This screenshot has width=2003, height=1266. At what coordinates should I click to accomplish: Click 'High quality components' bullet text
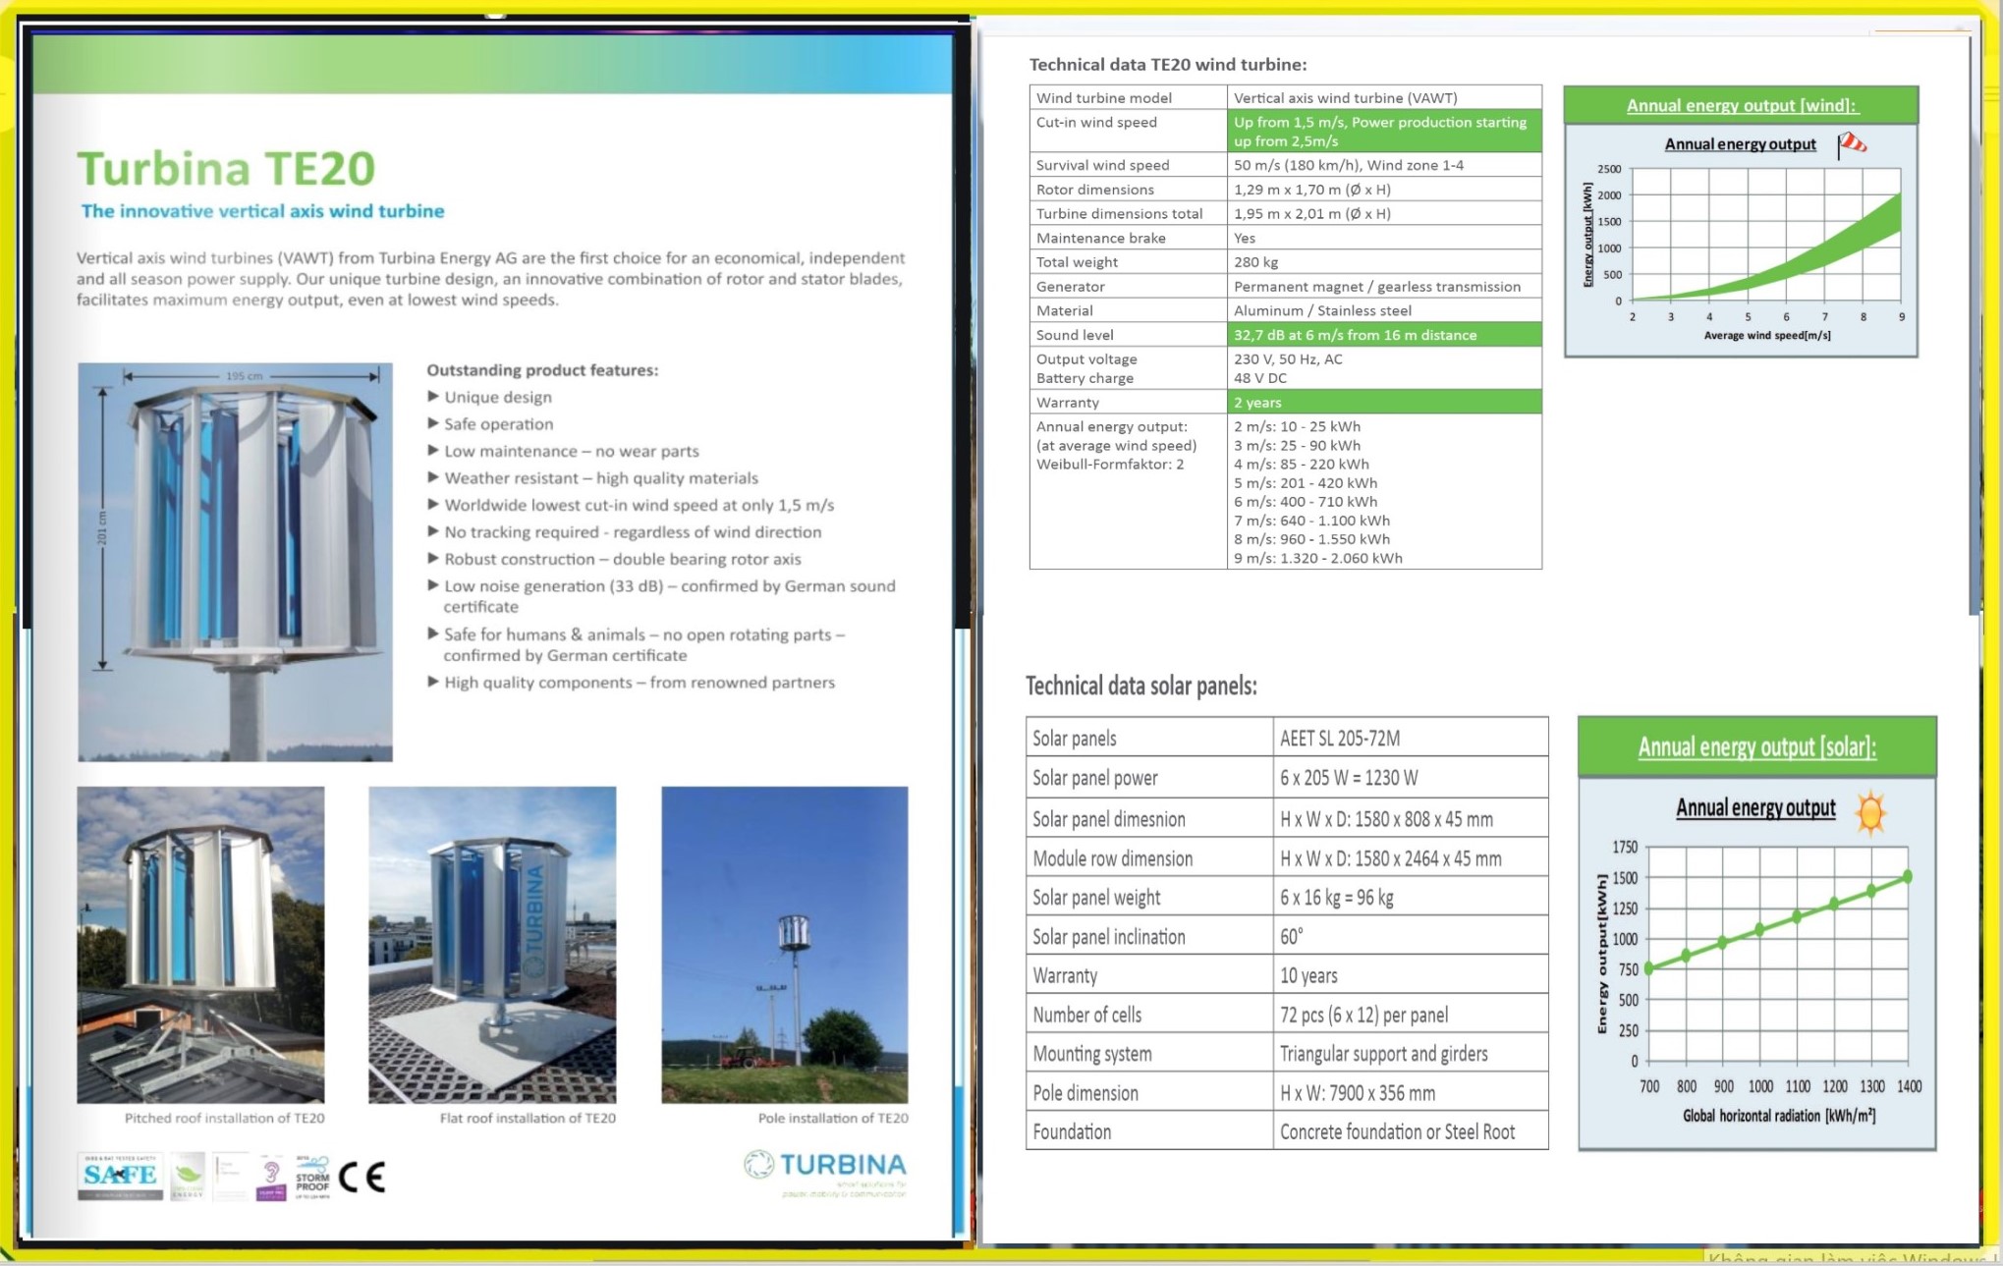640,683
